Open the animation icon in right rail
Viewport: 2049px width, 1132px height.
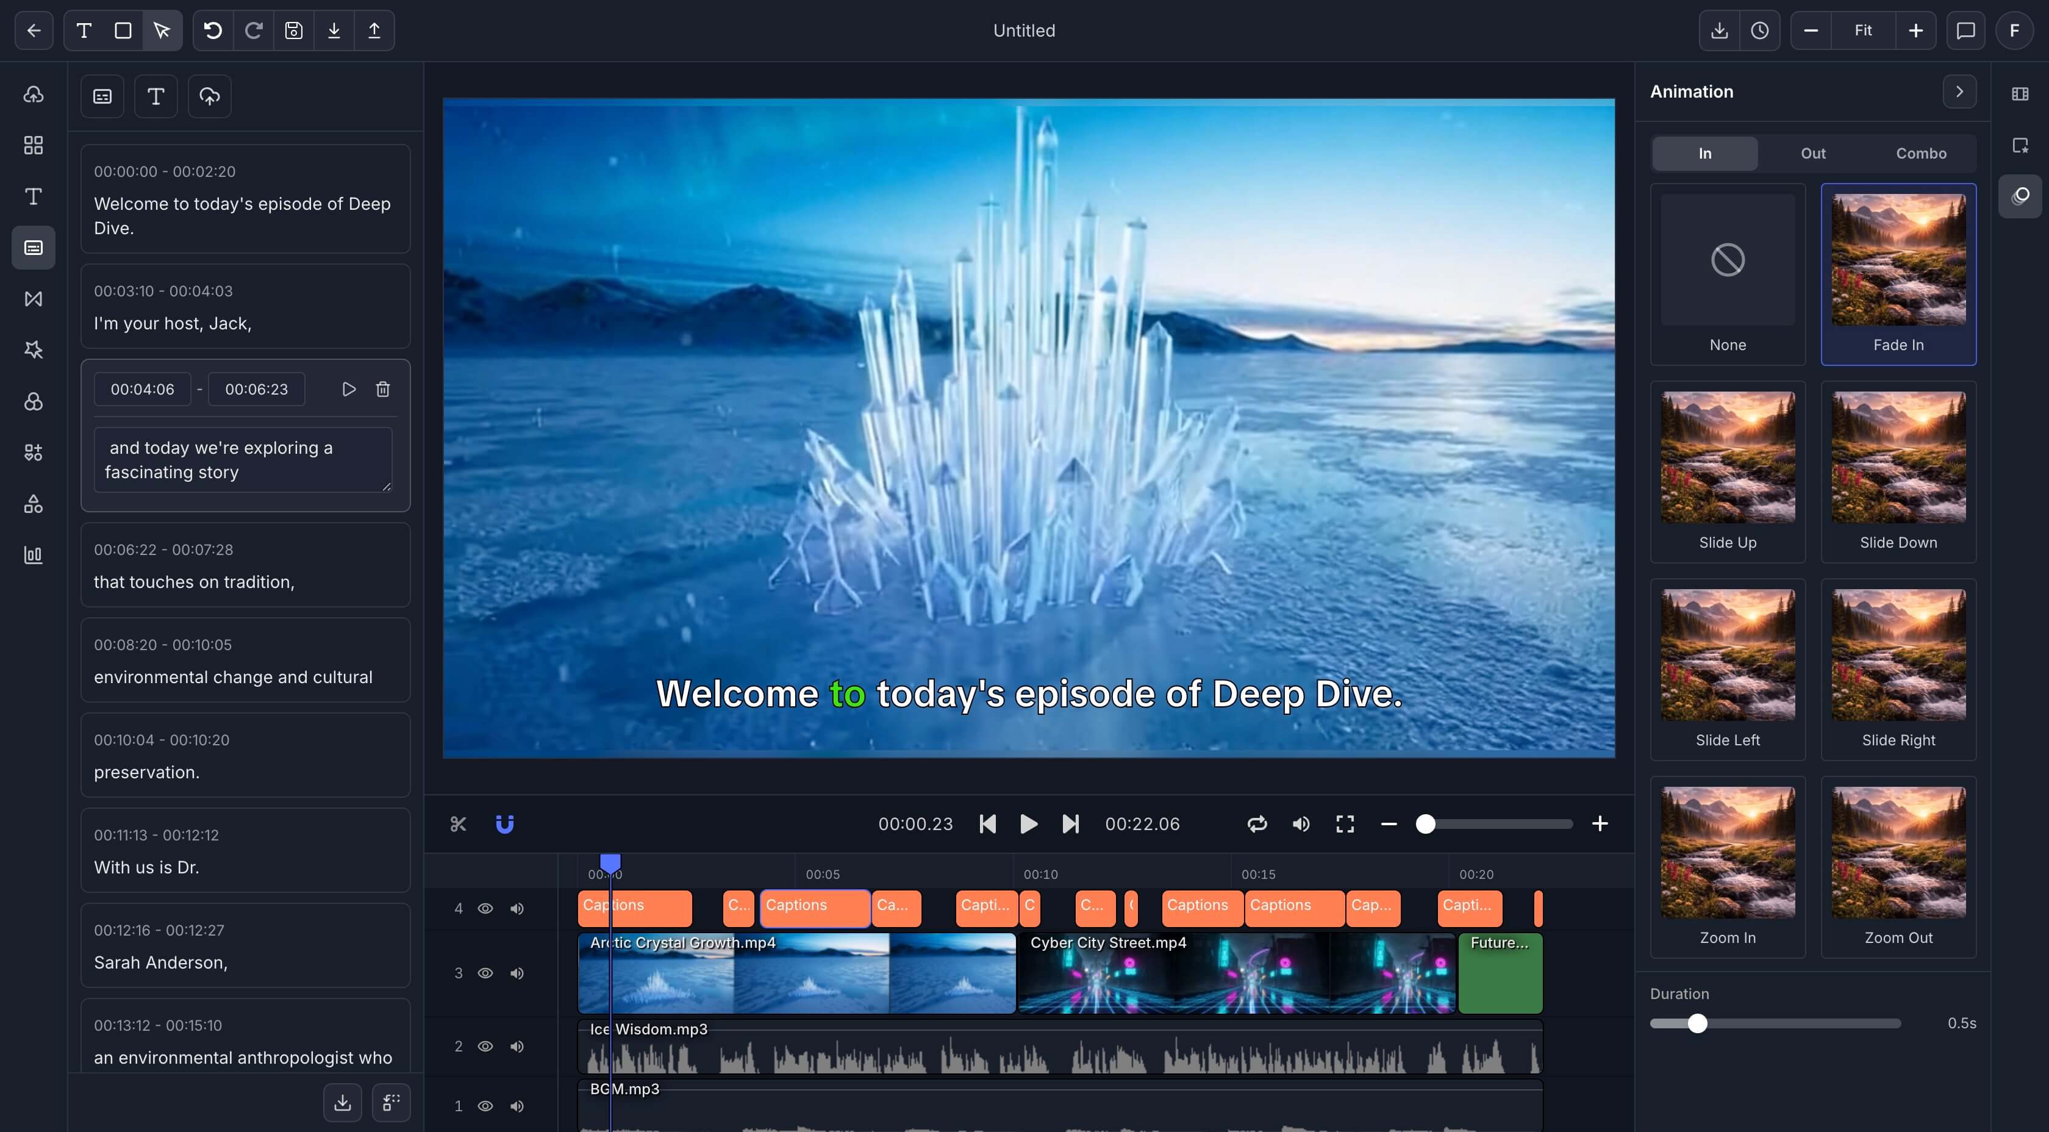click(x=2020, y=196)
